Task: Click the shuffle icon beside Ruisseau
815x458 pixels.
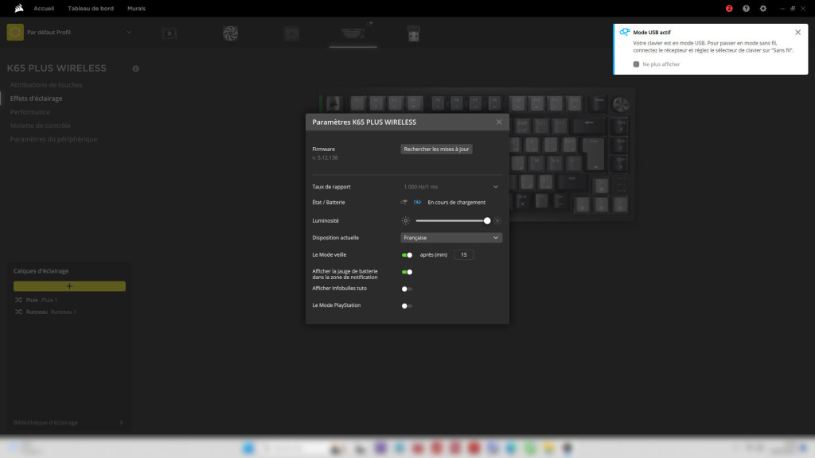Action: pos(19,312)
